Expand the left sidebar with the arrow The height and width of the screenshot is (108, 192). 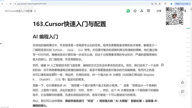(x=1, y=43)
